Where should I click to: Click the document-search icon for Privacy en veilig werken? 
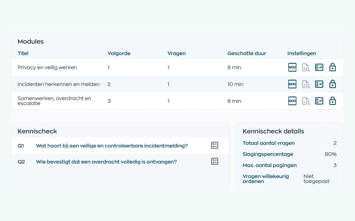[x=306, y=67]
